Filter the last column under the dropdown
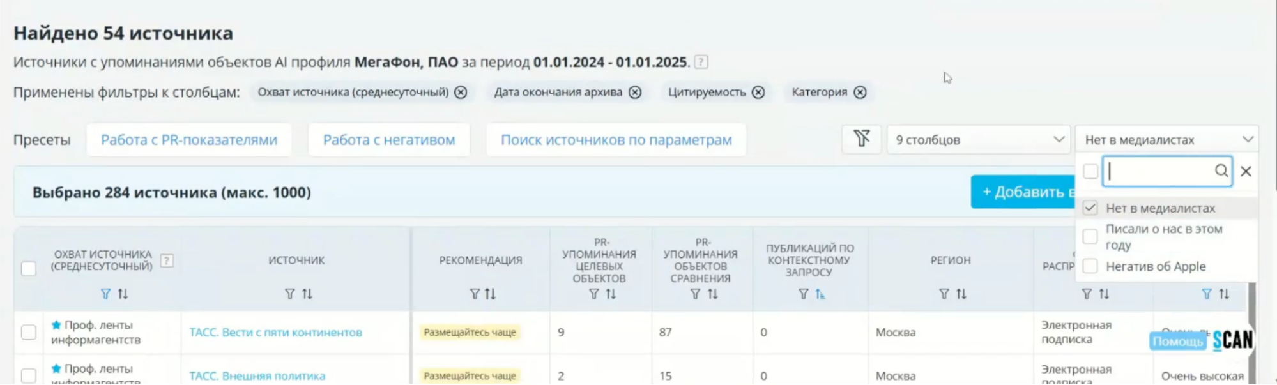Viewport: 1277px width, 385px height. coord(1207,294)
